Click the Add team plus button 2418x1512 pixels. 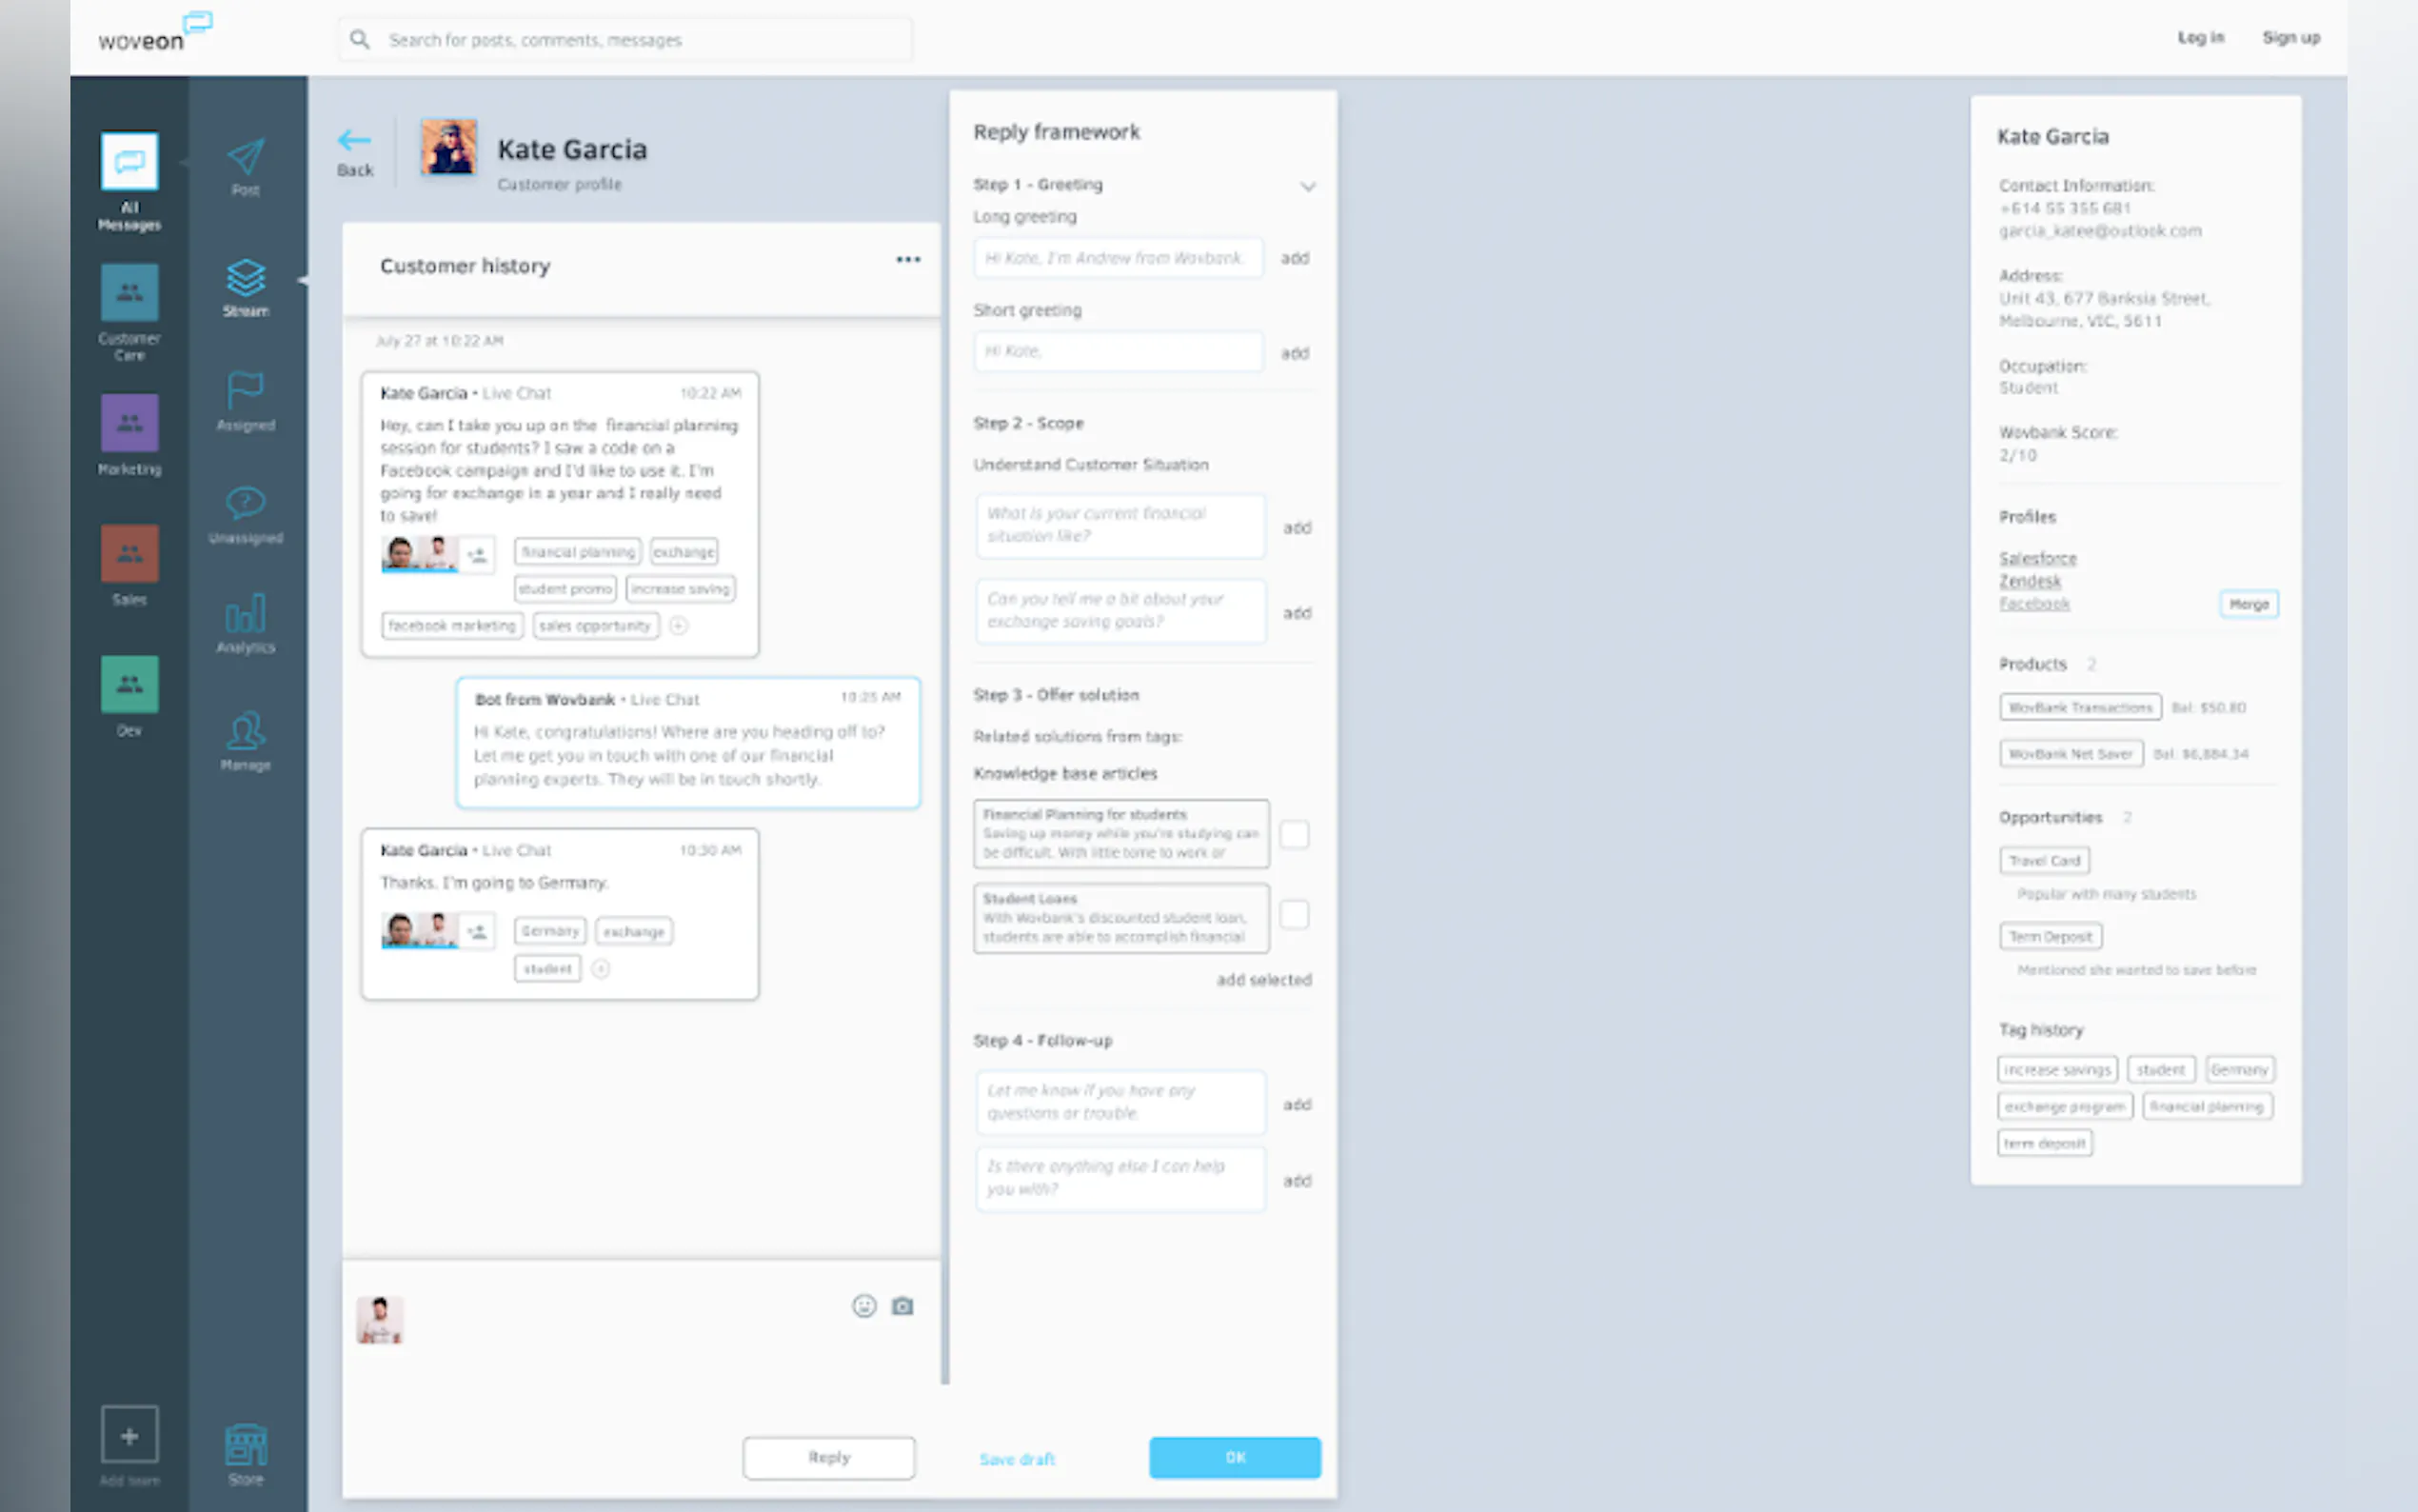[x=129, y=1436]
